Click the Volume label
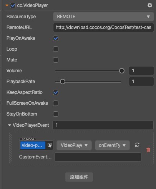This screenshot has width=156, height=189. [x=14, y=71]
